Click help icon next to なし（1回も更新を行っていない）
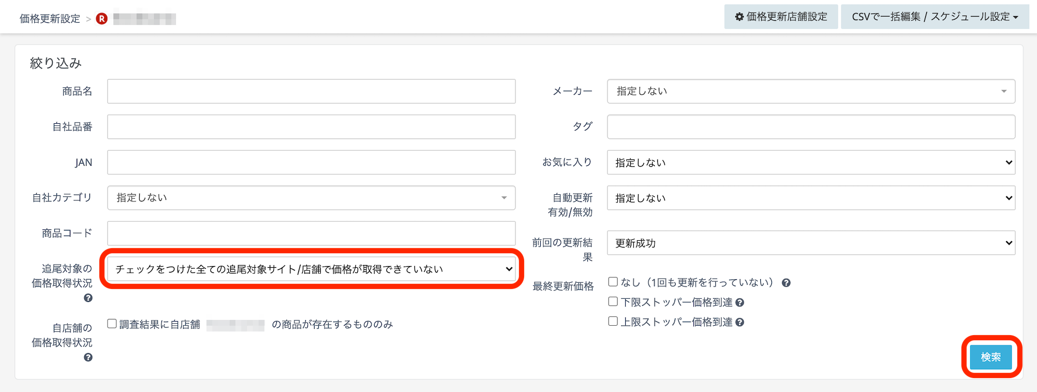 point(786,283)
